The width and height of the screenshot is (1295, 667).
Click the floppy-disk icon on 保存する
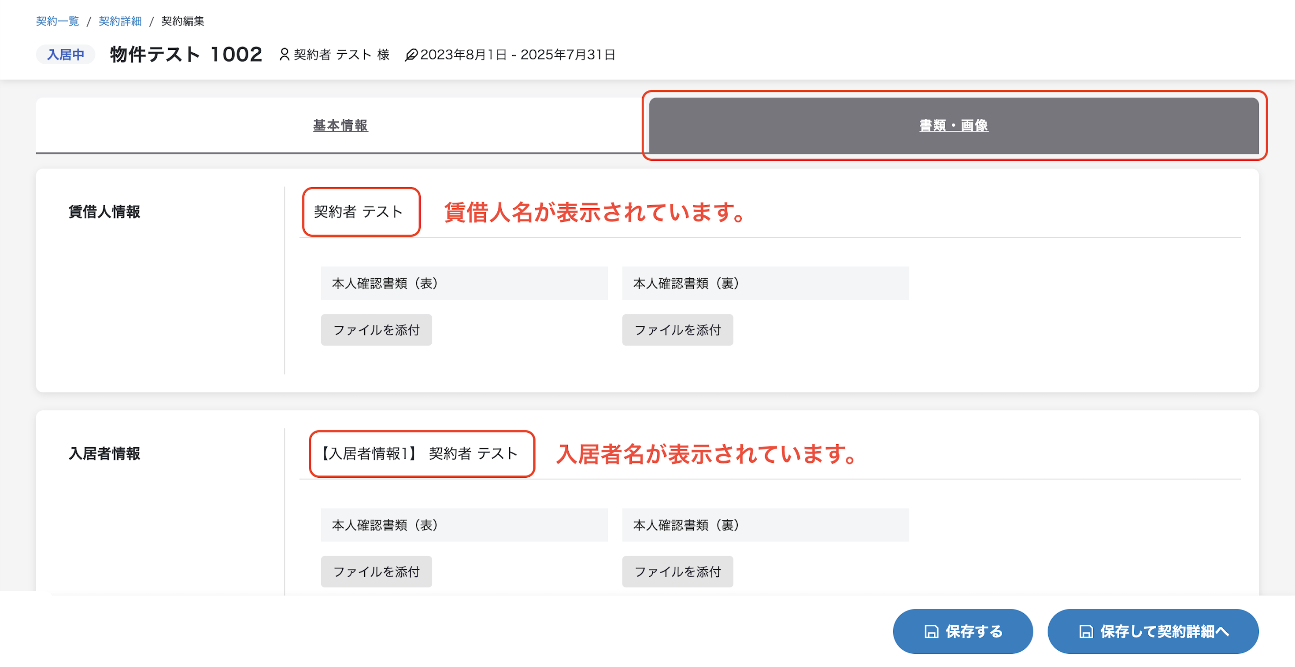pos(931,632)
